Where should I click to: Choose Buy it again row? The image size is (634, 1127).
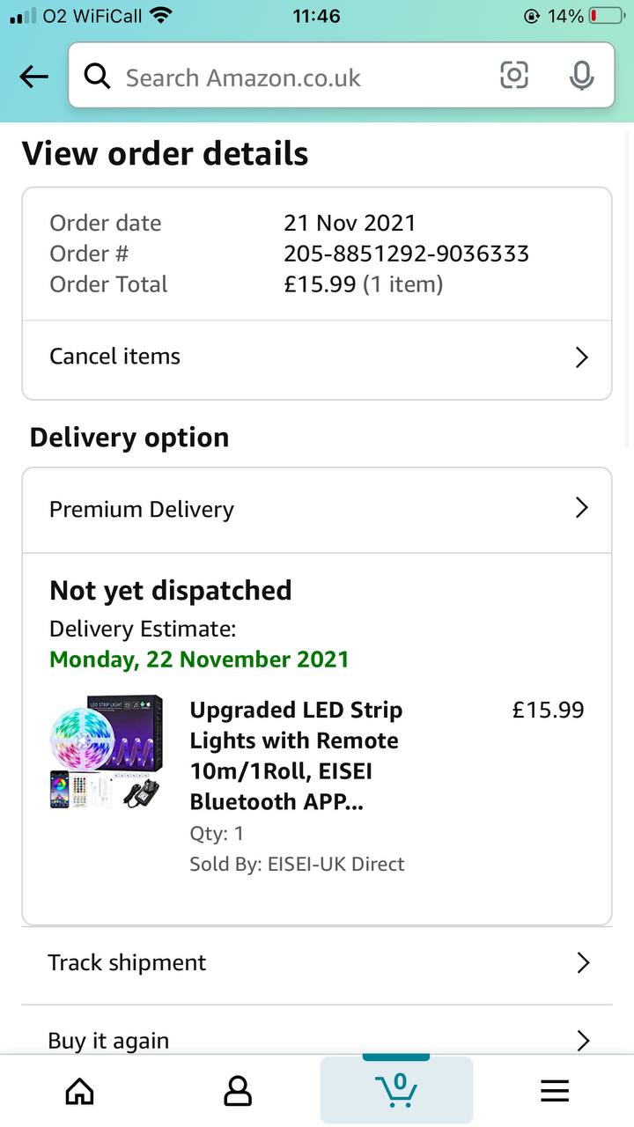pyautogui.click(x=108, y=1041)
